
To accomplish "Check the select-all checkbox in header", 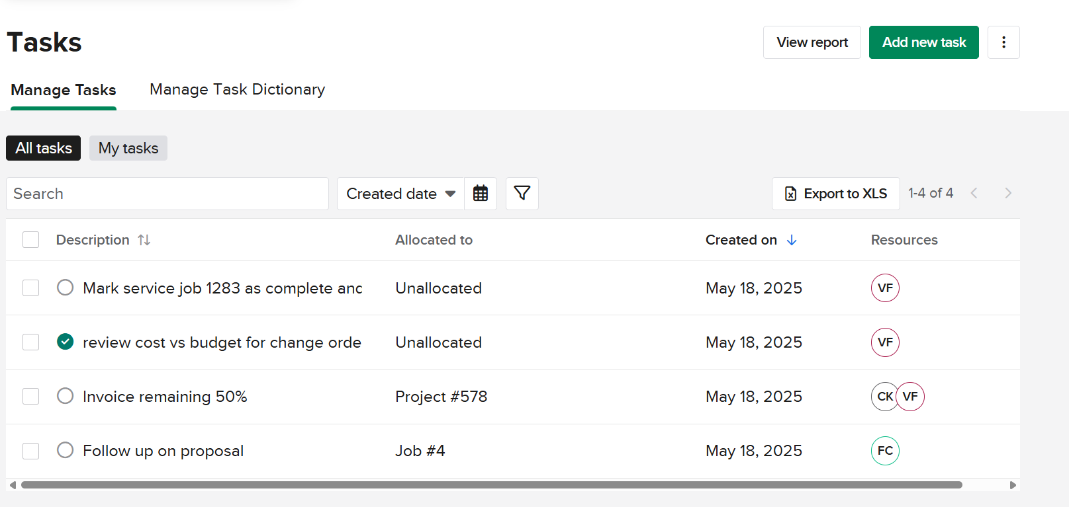I will point(31,240).
